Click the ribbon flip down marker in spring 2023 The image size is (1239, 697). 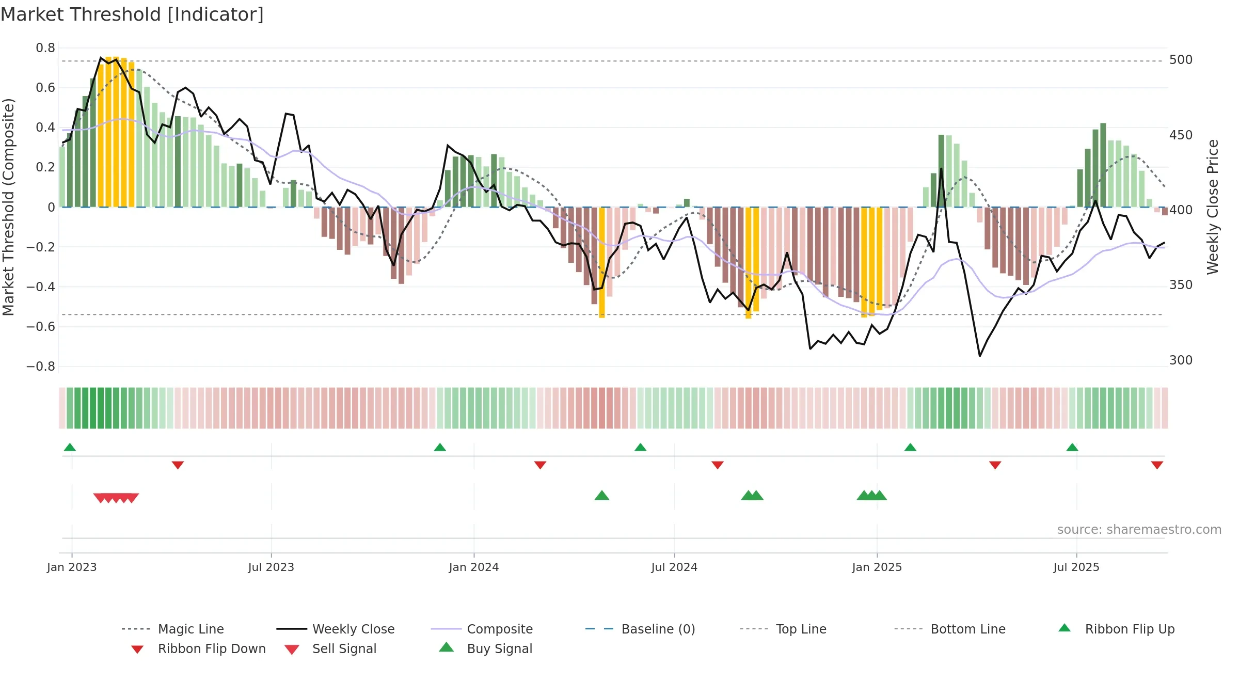click(x=178, y=465)
